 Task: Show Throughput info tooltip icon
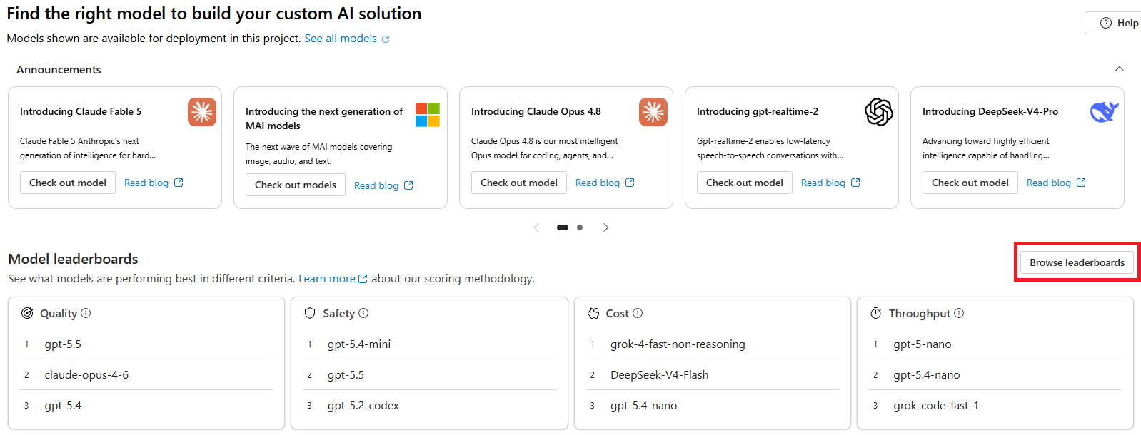coord(959,313)
